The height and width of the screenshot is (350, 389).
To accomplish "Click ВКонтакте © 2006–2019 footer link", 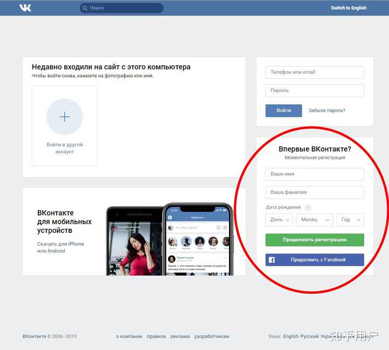I will 49,336.
